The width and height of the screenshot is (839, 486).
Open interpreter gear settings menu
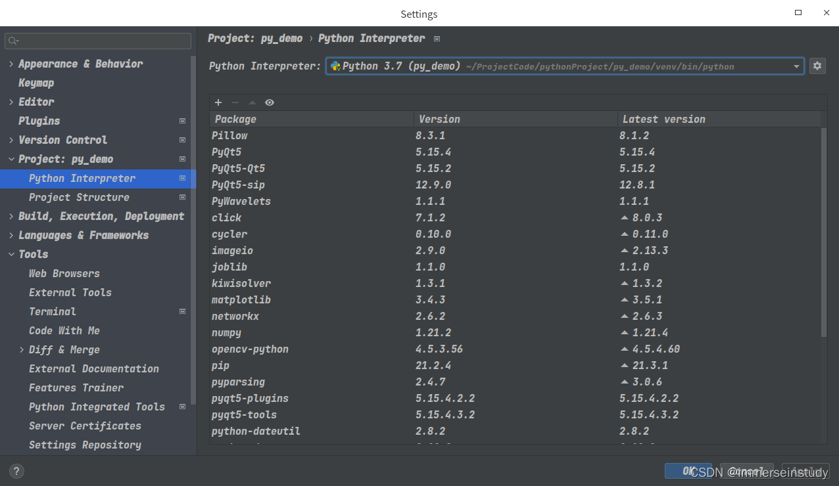pyautogui.click(x=817, y=66)
